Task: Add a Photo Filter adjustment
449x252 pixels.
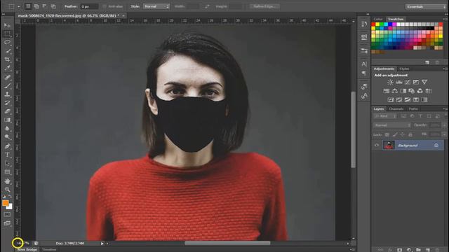Action: coord(412,91)
